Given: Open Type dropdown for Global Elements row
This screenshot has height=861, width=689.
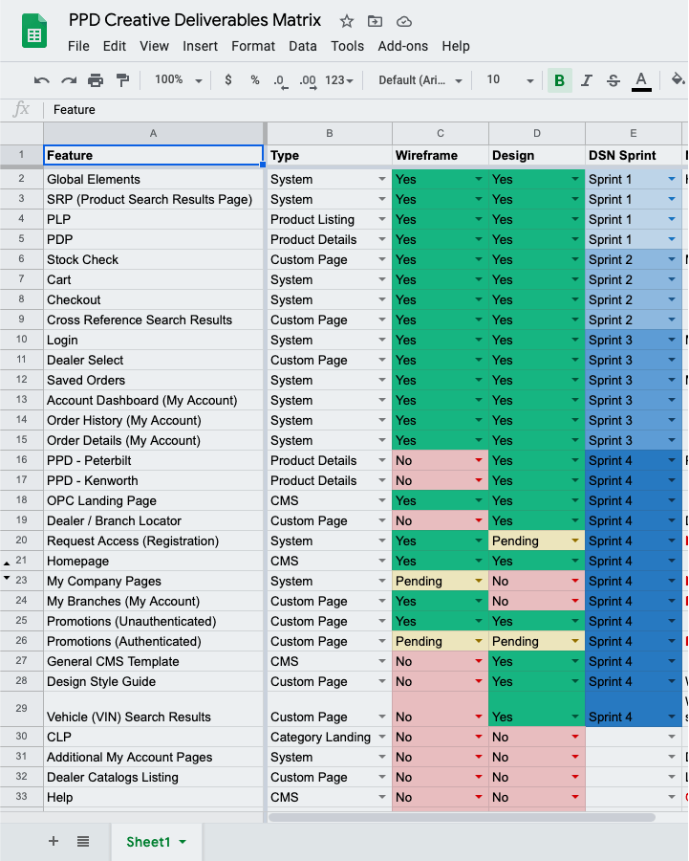Looking at the screenshot, I should point(382,179).
